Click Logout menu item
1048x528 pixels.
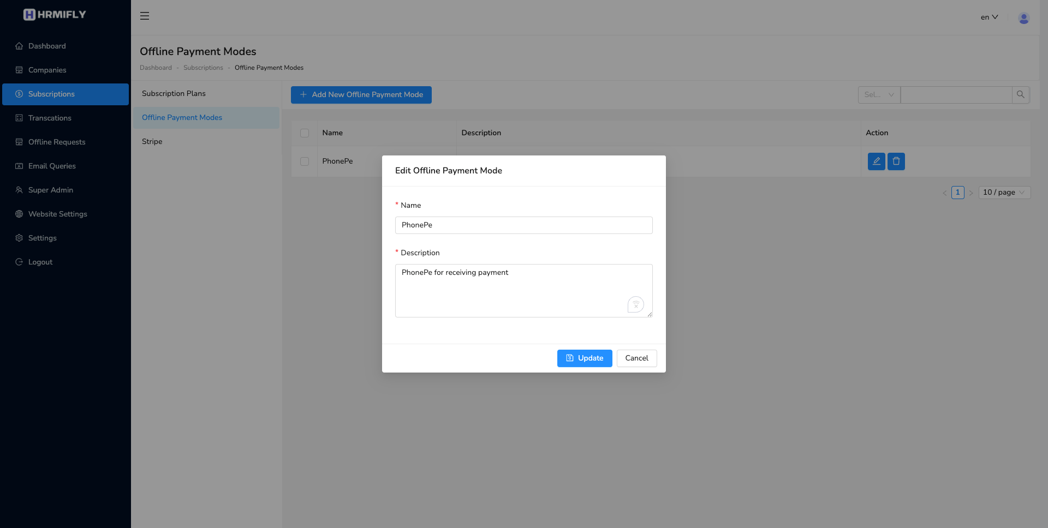tap(65, 262)
